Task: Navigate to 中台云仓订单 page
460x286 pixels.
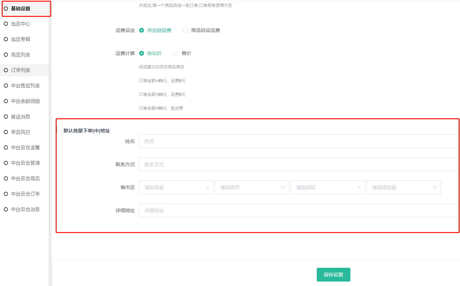Action: [25, 194]
